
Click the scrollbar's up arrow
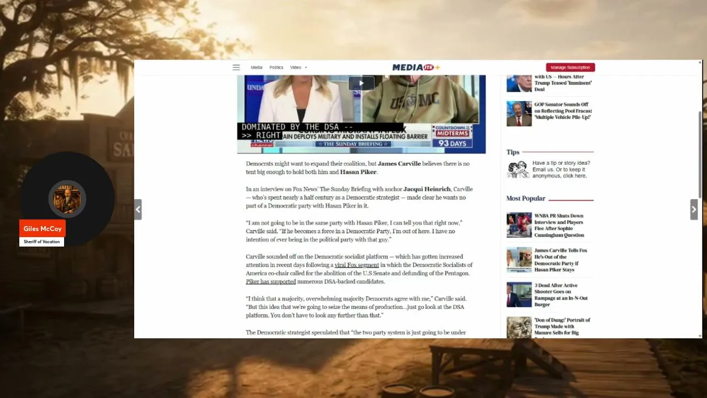[700, 62]
